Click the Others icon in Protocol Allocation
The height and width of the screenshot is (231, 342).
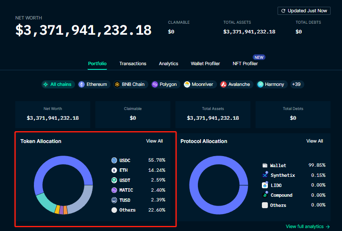(x=265, y=205)
